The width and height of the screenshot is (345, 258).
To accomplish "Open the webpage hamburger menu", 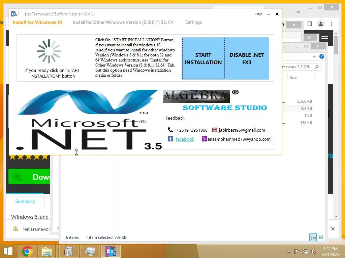I will pos(325,39).
